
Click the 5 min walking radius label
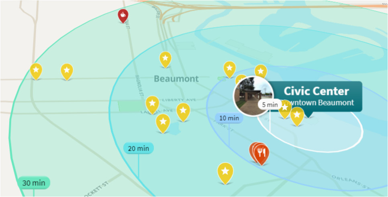pyautogui.click(x=270, y=105)
